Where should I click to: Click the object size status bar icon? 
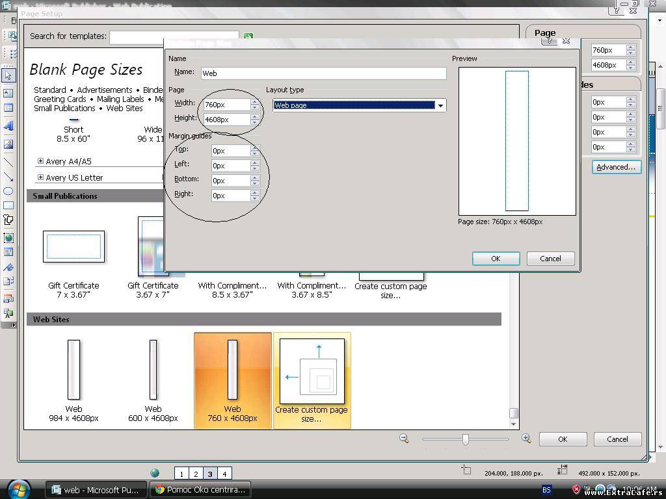pyautogui.click(x=563, y=470)
